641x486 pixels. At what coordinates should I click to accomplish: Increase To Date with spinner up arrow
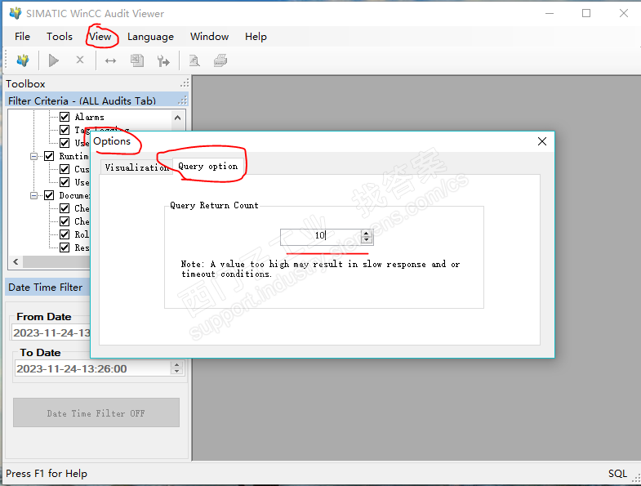click(x=176, y=364)
